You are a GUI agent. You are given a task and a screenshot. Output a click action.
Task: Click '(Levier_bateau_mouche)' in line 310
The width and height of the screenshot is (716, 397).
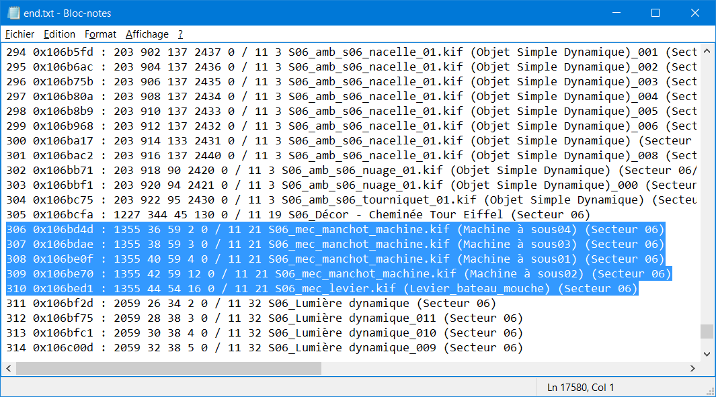click(477, 289)
